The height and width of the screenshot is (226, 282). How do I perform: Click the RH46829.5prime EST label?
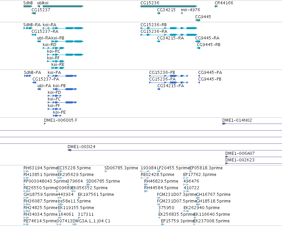tap(161, 181)
